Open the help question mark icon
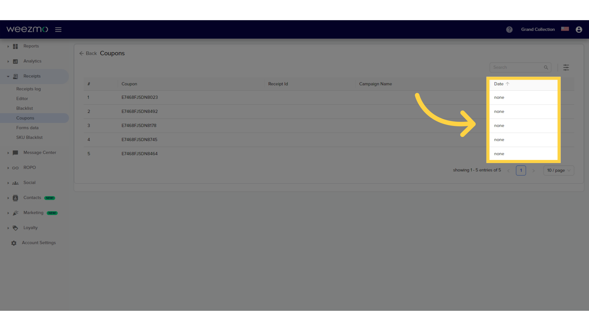Screen dimensions: 589x331 tap(509, 29)
